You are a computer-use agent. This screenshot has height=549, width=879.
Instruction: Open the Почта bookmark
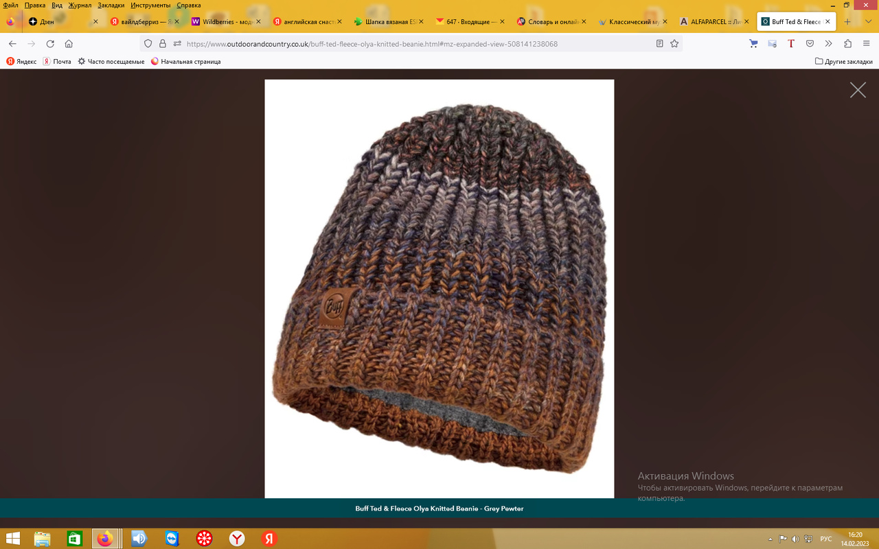(57, 61)
